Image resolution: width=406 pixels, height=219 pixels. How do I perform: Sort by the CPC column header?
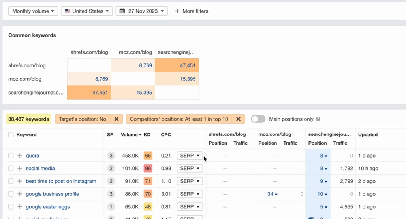click(166, 135)
